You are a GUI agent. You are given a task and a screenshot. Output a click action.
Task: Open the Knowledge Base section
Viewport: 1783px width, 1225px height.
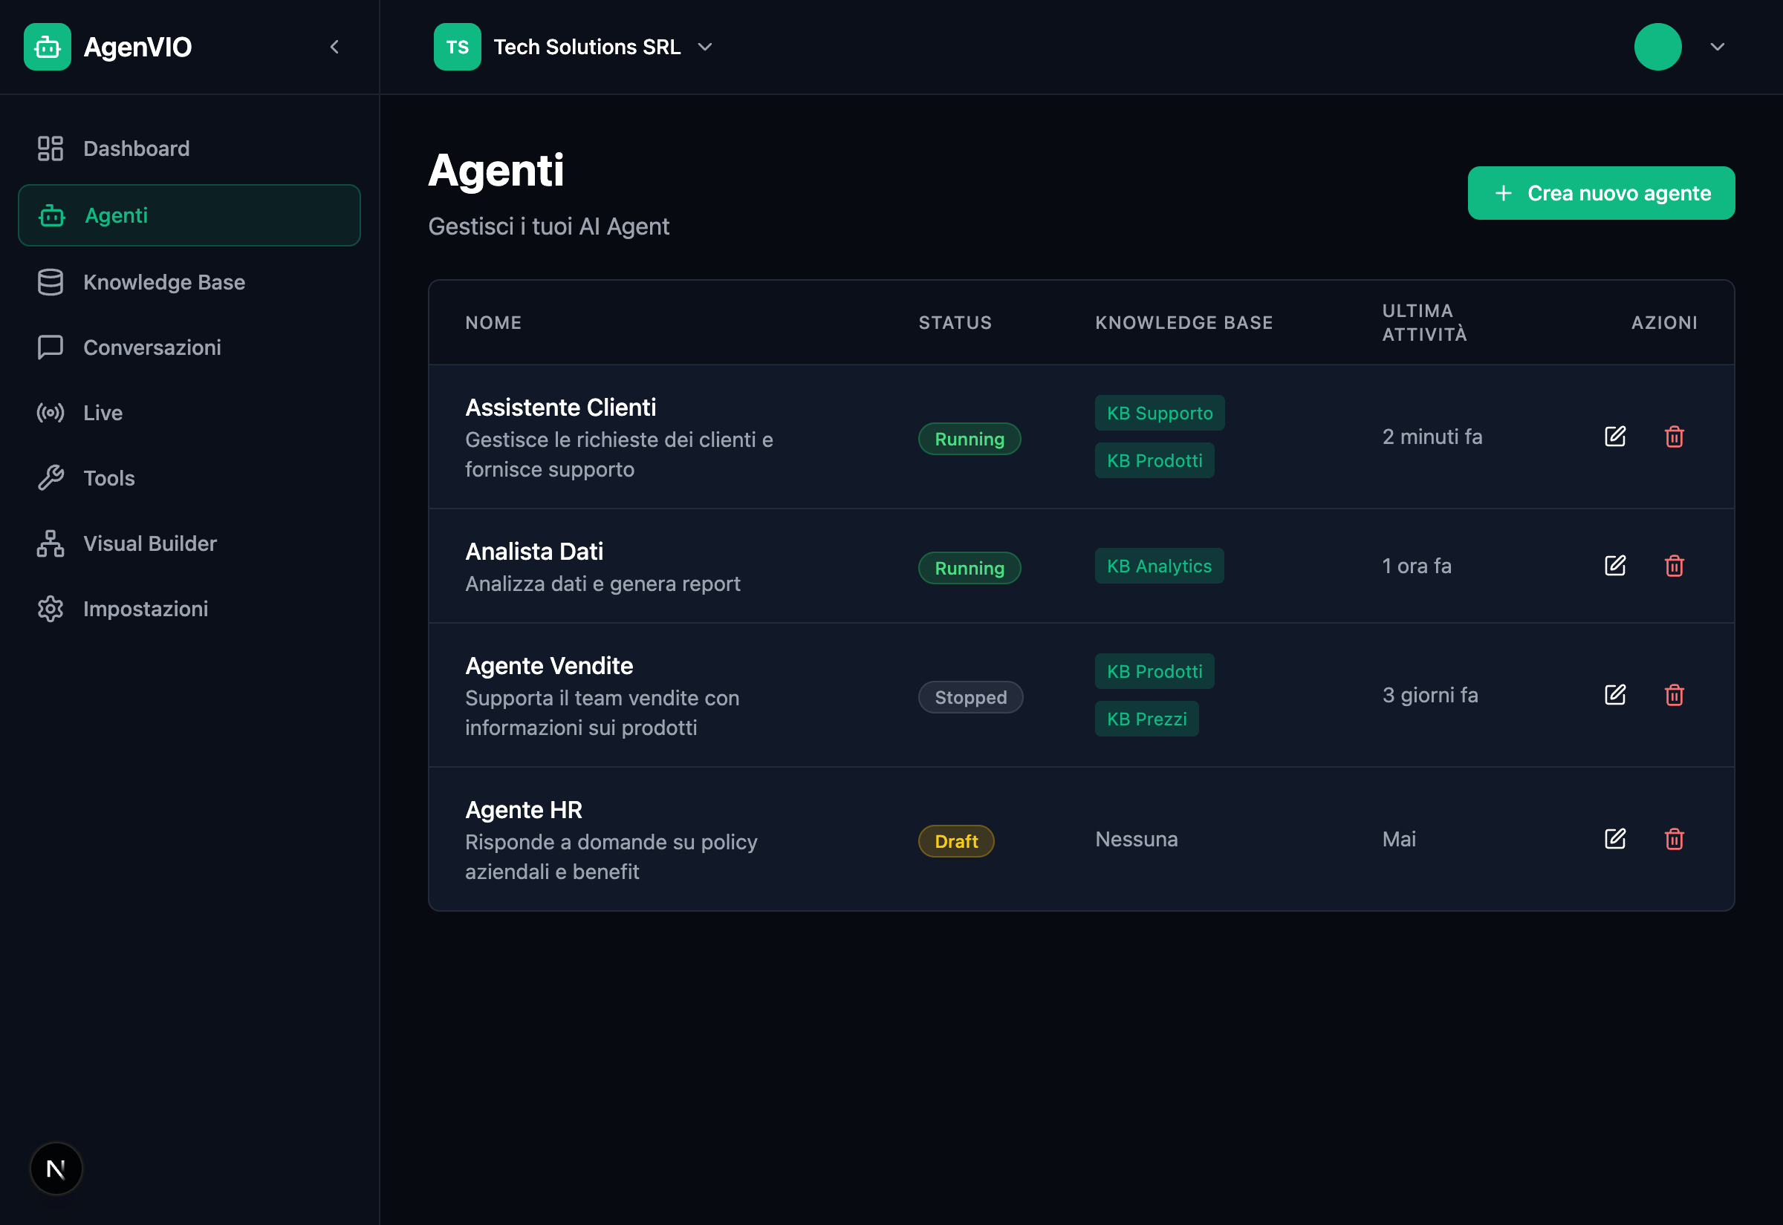[163, 281]
